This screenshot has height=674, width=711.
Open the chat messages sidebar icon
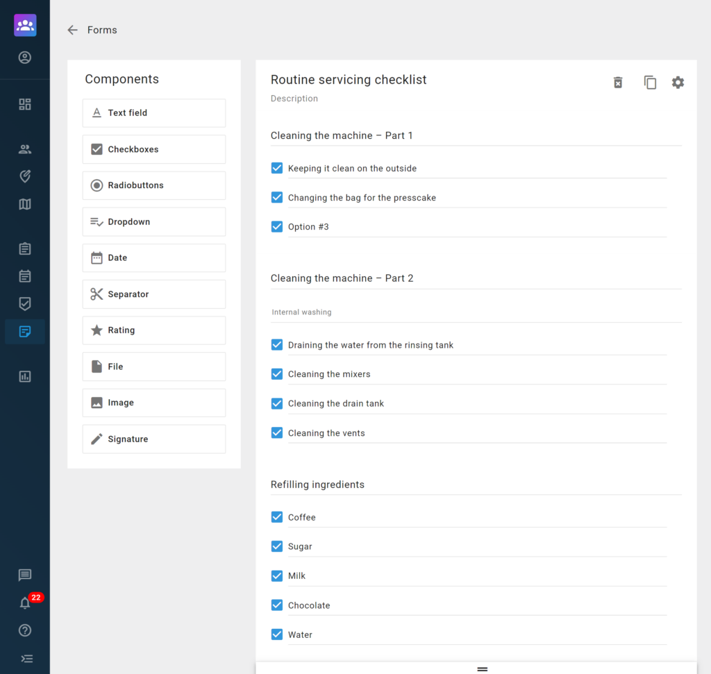tap(25, 575)
